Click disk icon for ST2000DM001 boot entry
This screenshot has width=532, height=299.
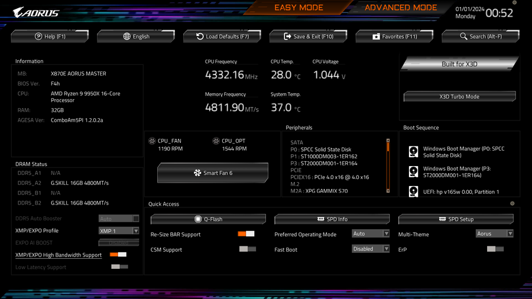tap(413, 171)
